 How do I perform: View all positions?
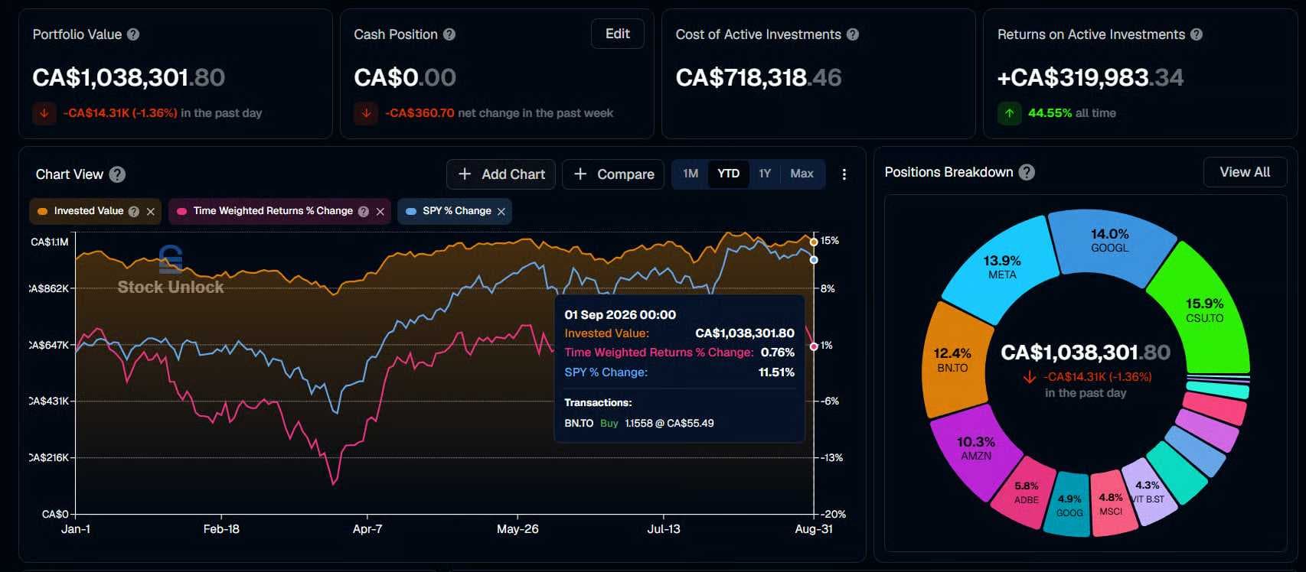point(1245,172)
